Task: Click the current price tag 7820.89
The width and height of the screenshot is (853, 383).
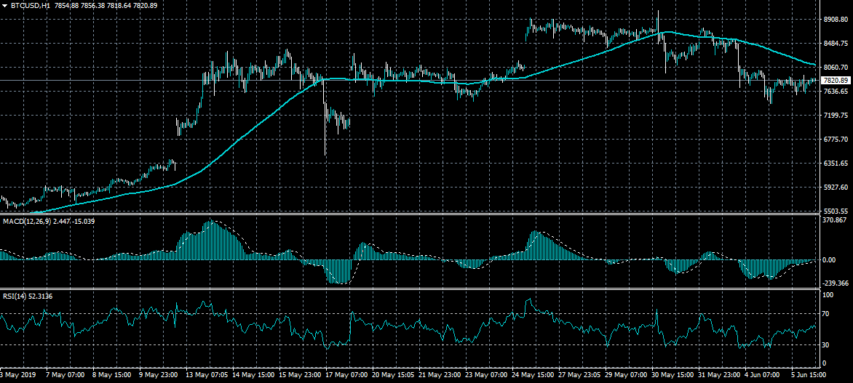Action: tap(836, 80)
